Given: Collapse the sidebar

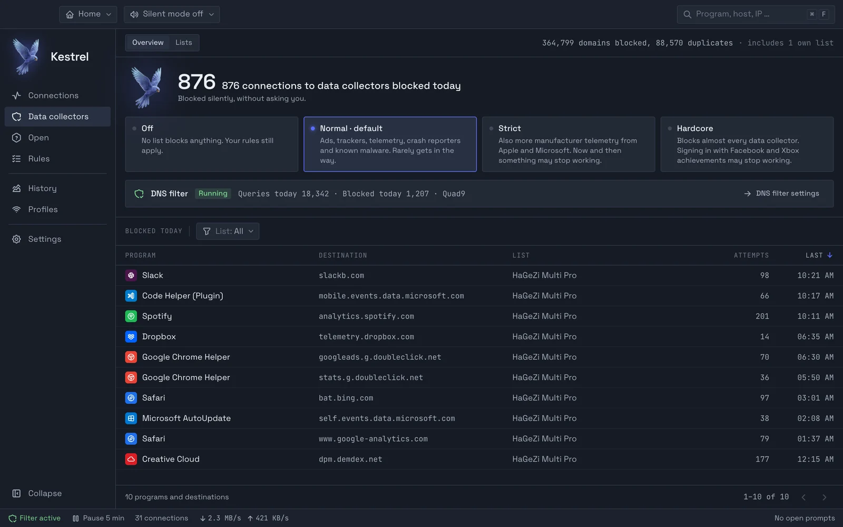Looking at the screenshot, I should click(x=57, y=493).
